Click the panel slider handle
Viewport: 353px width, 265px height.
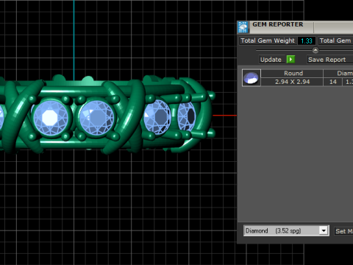coord(315,50)
